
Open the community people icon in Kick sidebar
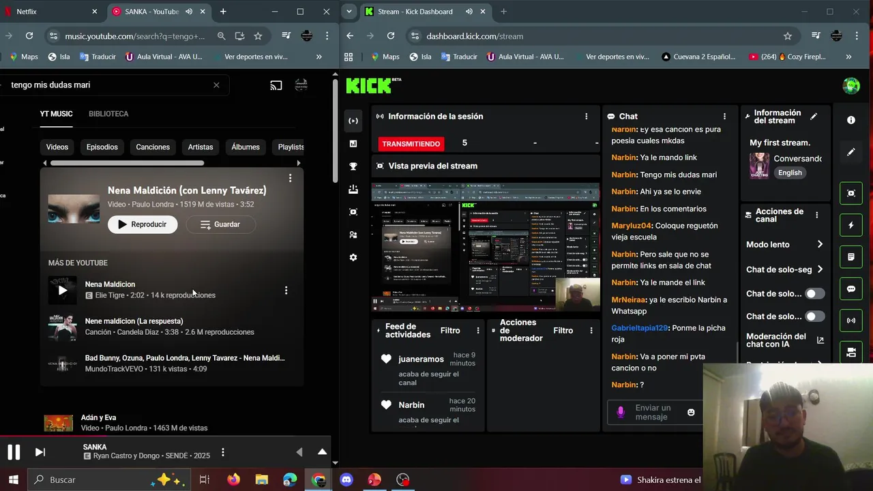tap(353, 235)
